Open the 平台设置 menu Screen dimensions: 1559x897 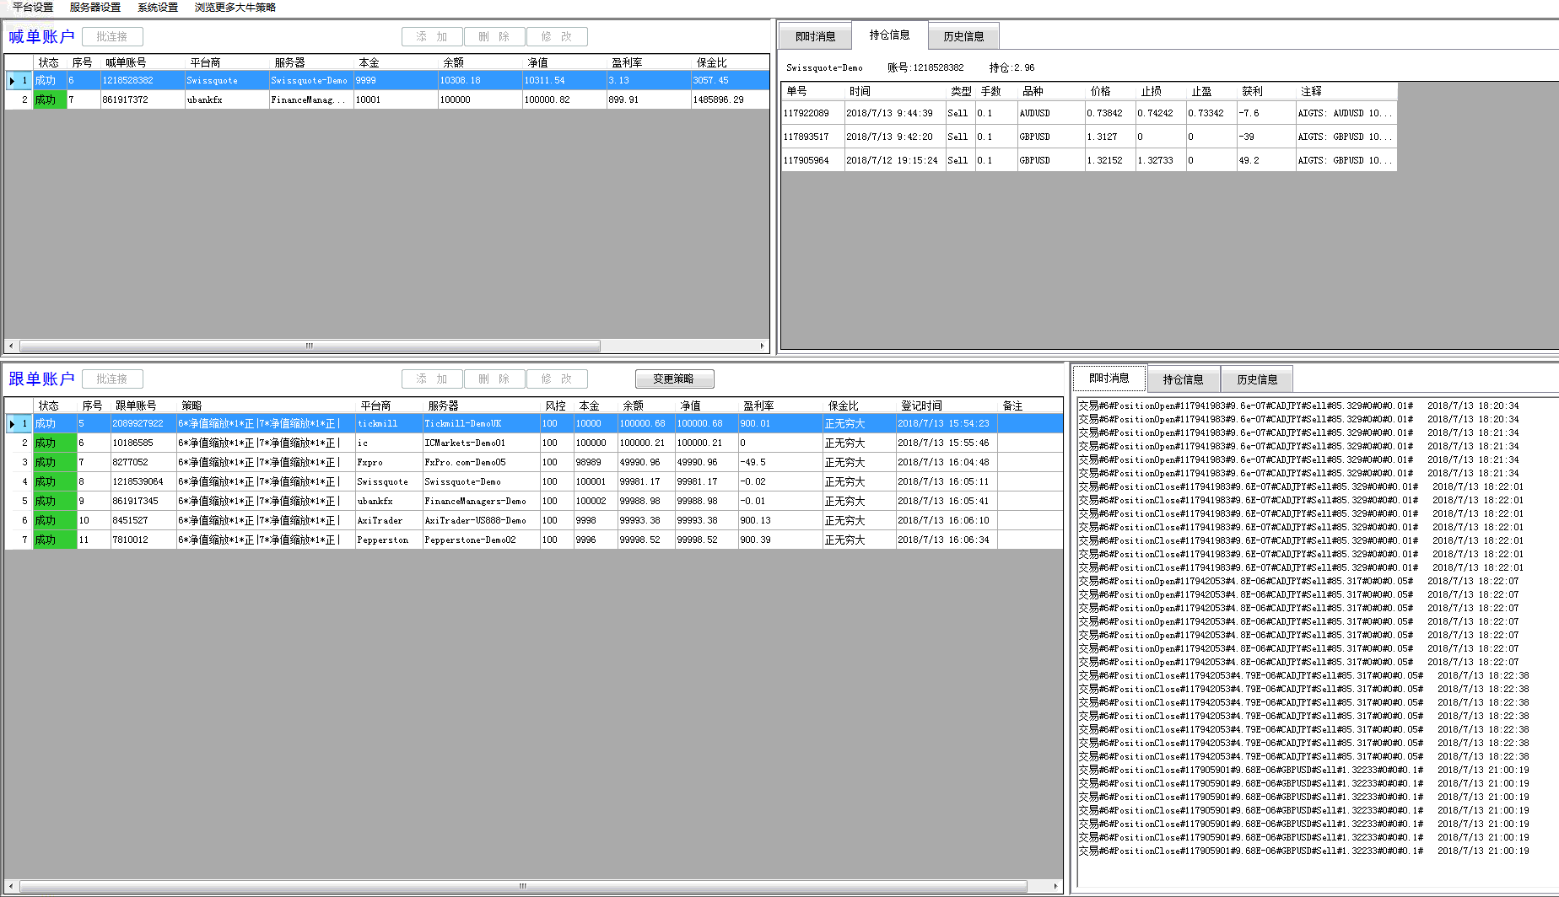pos(33,8)
